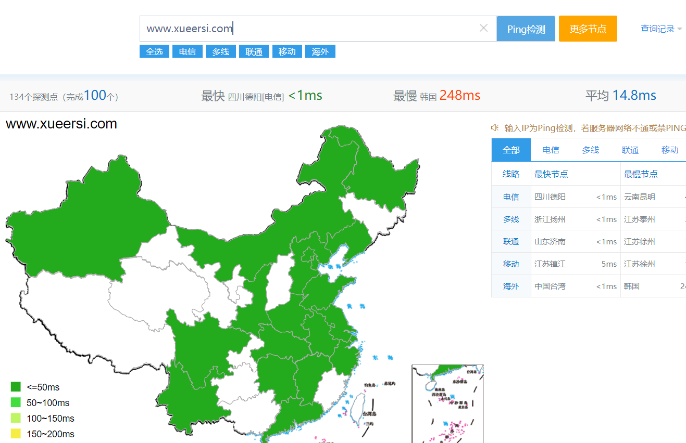The height and width of the screenshot is (443, 686).
Task: Start test with Ping检测 button
Action: pyautogui.click(x=526, y=29)
